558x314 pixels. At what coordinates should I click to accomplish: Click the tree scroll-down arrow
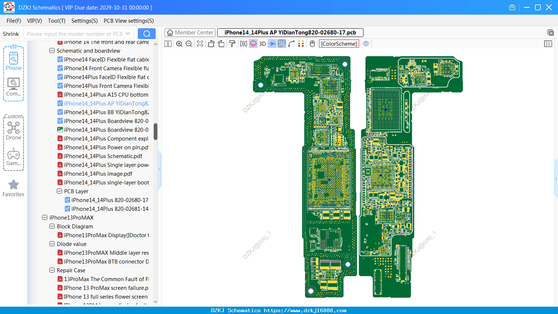(x=155, y=302)
